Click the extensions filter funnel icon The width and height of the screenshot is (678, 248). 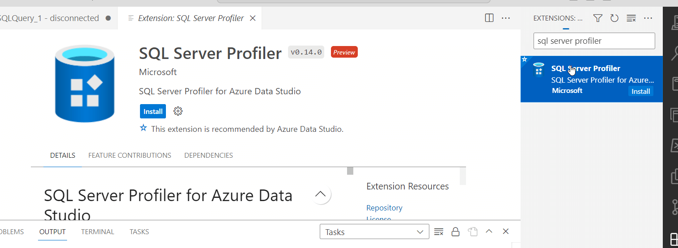pos(598,18)
